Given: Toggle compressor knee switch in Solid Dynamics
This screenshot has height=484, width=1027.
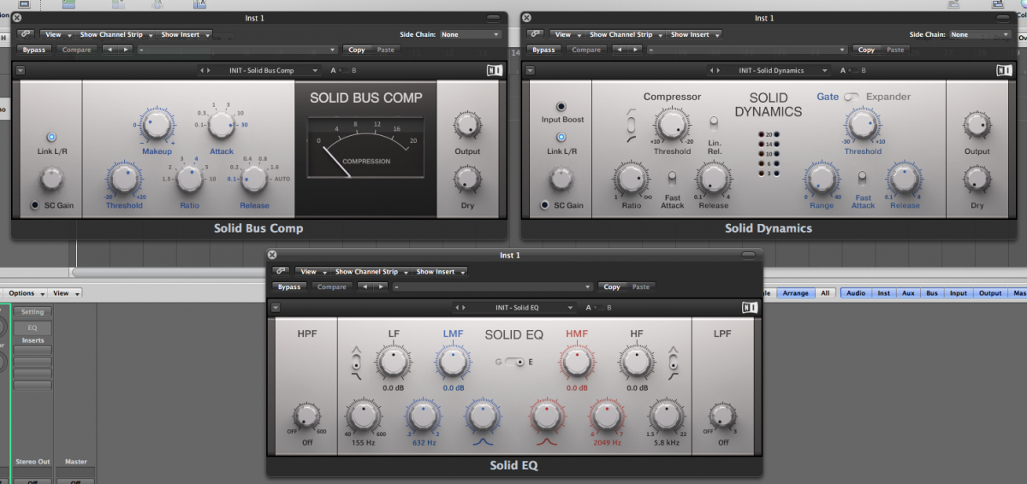Looking at the screenshot, I should [631, 124].
